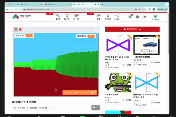Open the 作る create icon
The height and width of the screenshot is (117, 176).
[x=99, y=17]
